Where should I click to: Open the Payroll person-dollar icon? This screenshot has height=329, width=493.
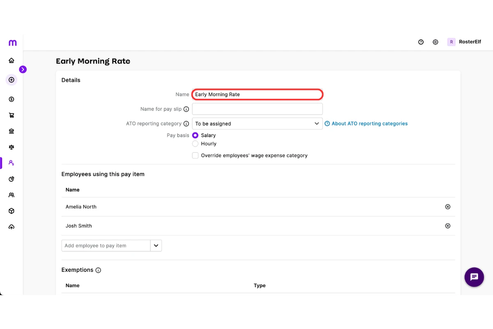[12, 163]
